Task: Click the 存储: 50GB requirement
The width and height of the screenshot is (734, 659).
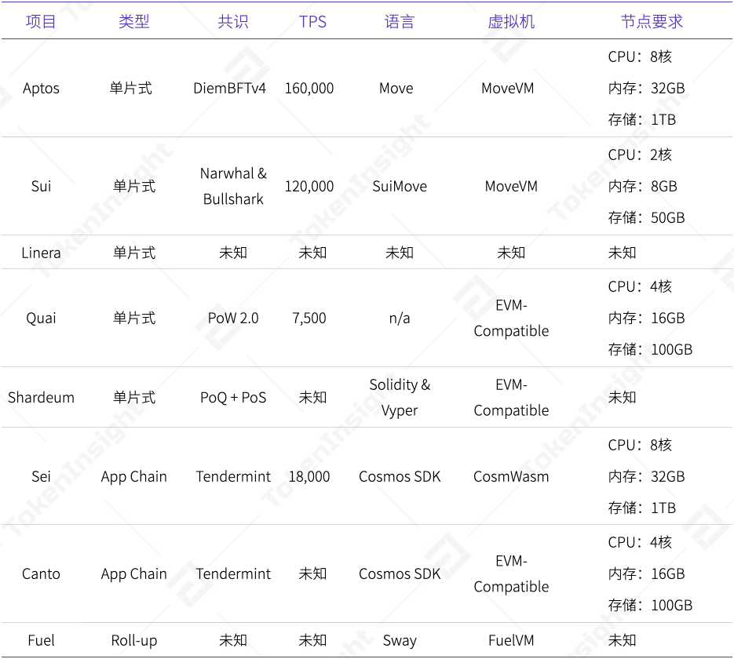Action: 646,217
